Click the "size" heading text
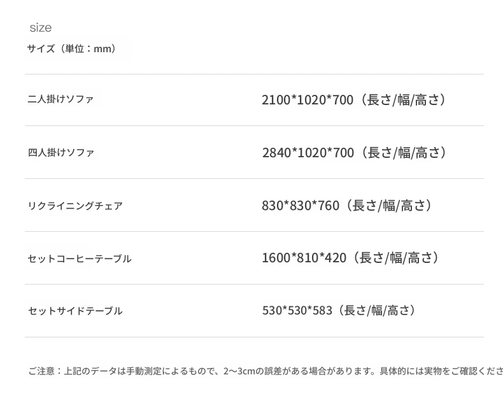The height and width of the screenshot is (403, 503). pos(40,28)
